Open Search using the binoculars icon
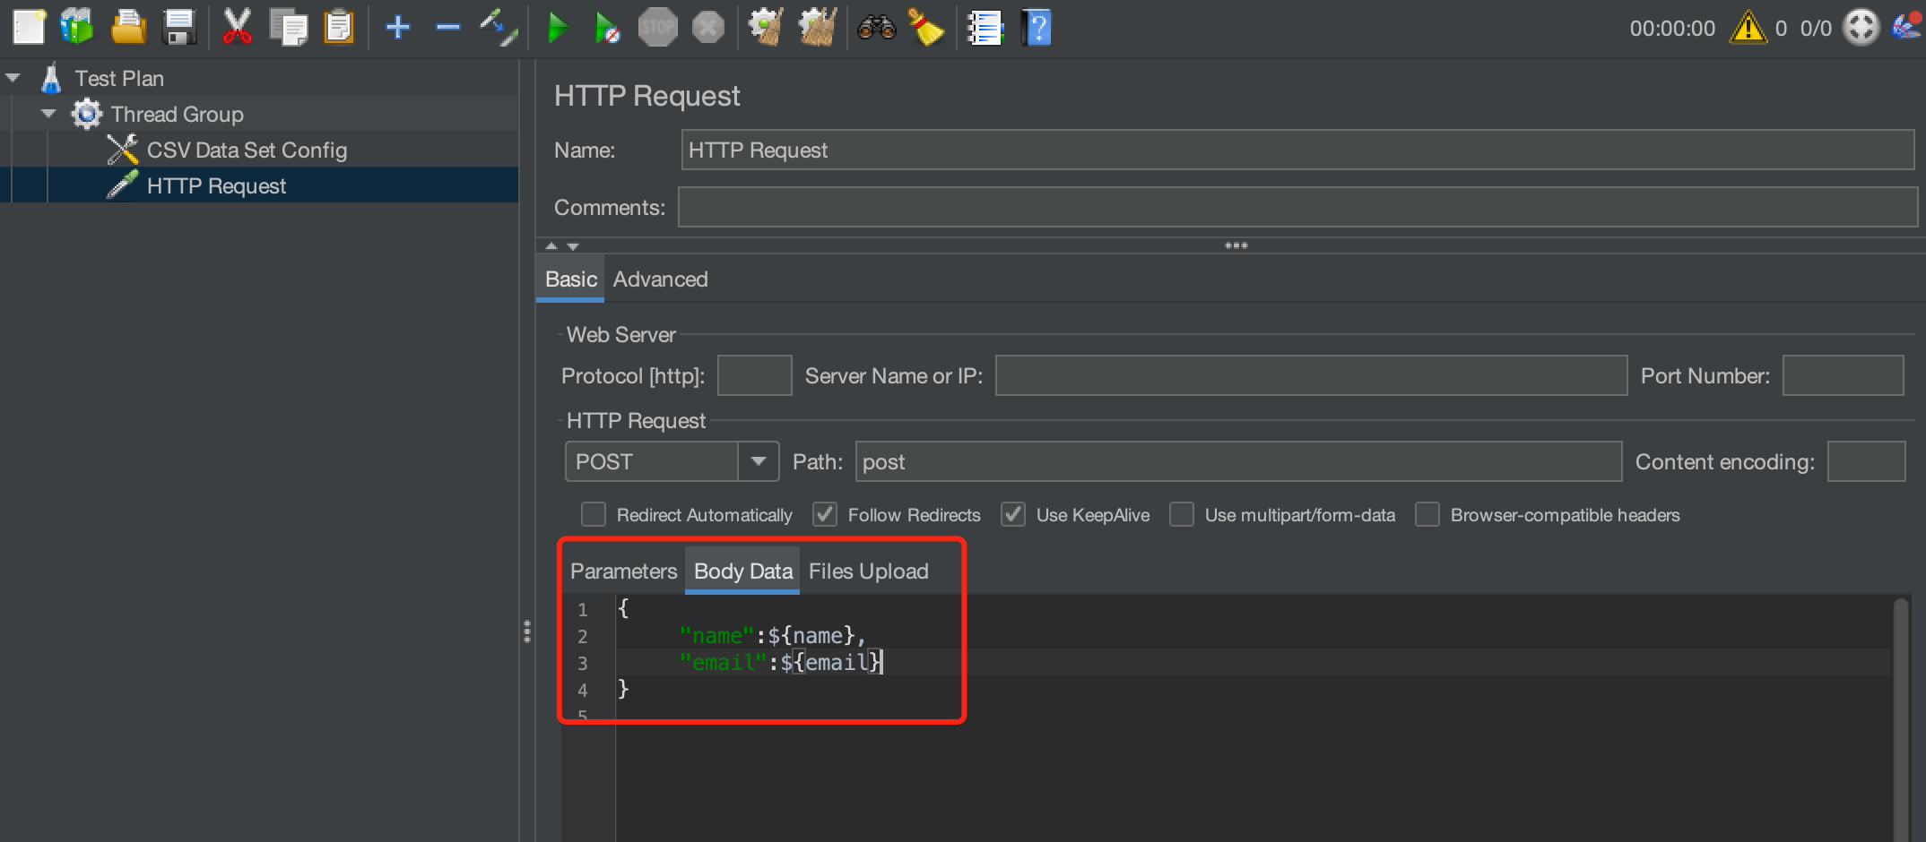1926x842 pixels. tap(876, 27)
